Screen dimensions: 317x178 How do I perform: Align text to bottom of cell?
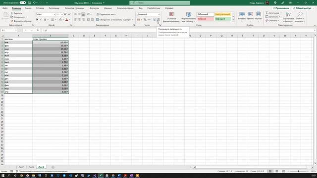coord(83,14)
